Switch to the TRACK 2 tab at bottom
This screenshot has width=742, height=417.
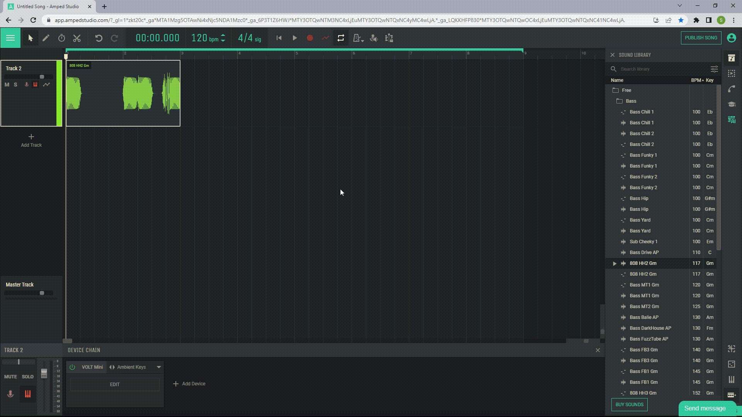coord(14,350)
